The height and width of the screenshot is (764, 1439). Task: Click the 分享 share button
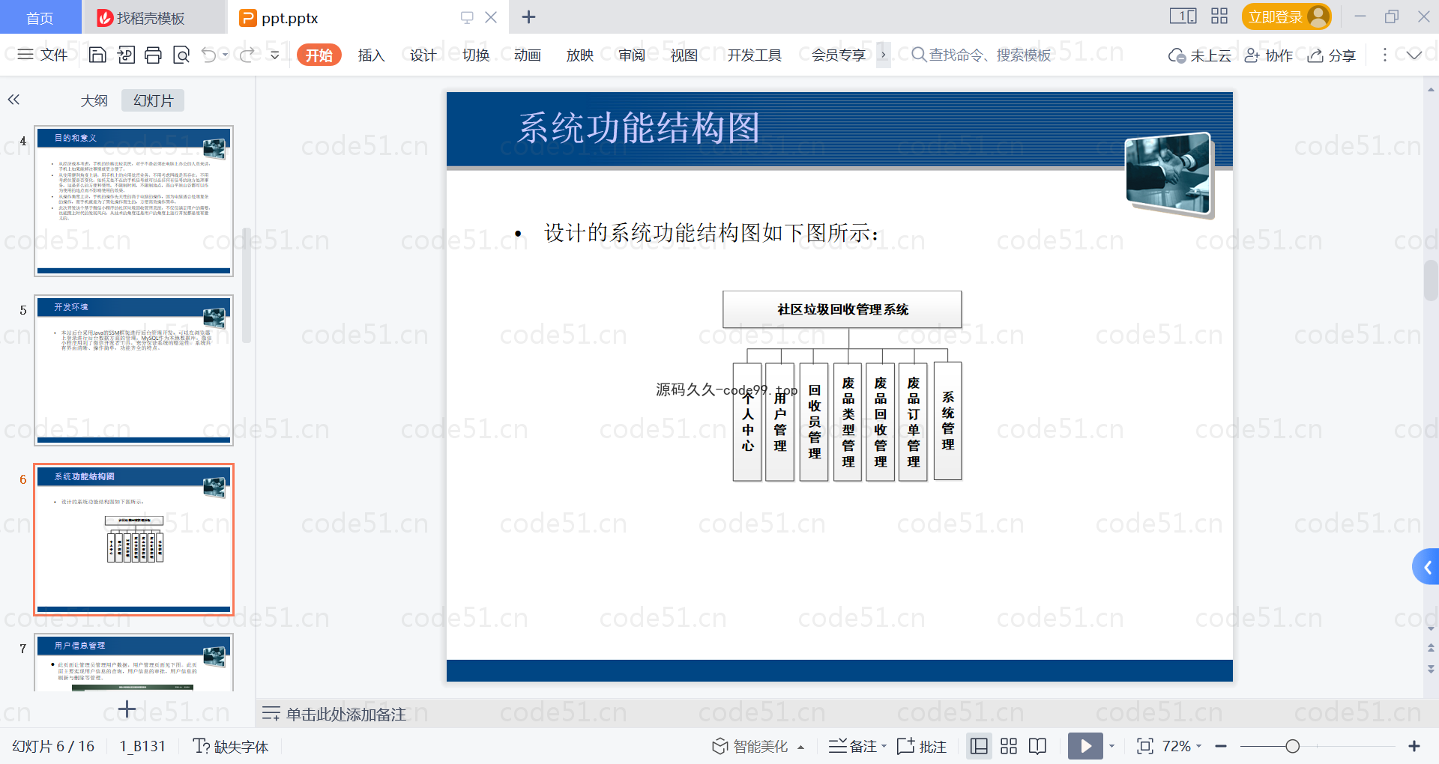point(1332,55)
